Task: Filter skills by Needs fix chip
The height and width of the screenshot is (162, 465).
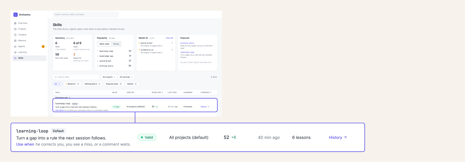Action: tap(72, 84)
